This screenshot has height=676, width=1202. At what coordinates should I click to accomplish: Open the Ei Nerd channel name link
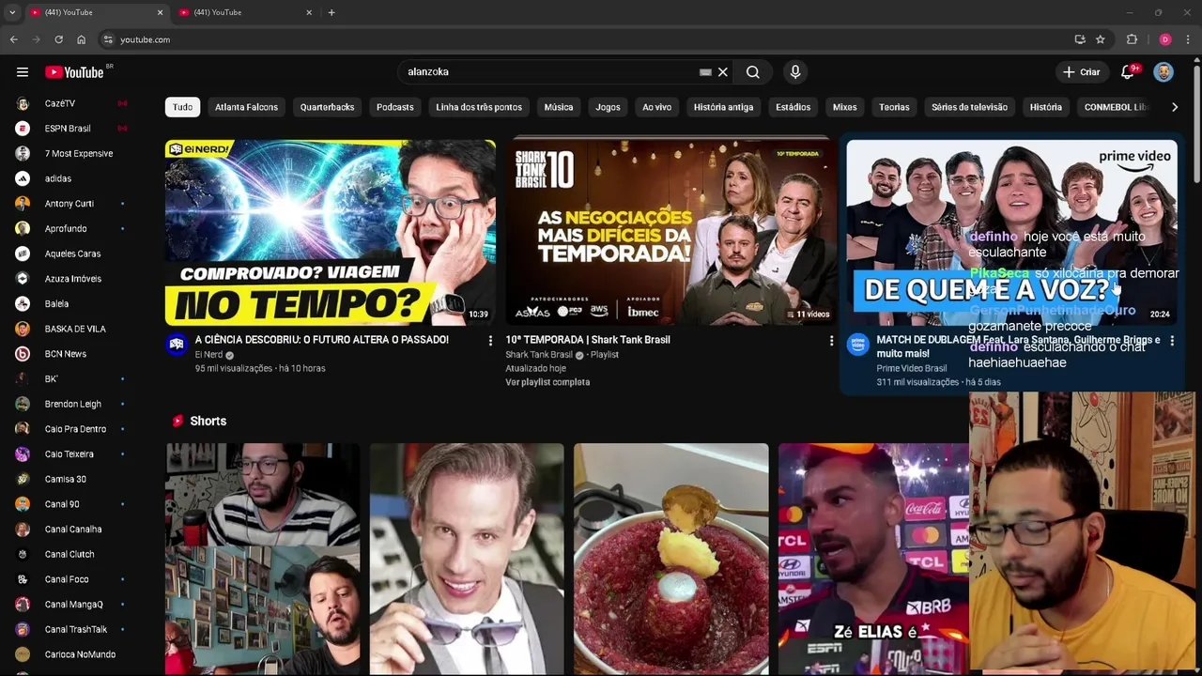pos(208,355)
